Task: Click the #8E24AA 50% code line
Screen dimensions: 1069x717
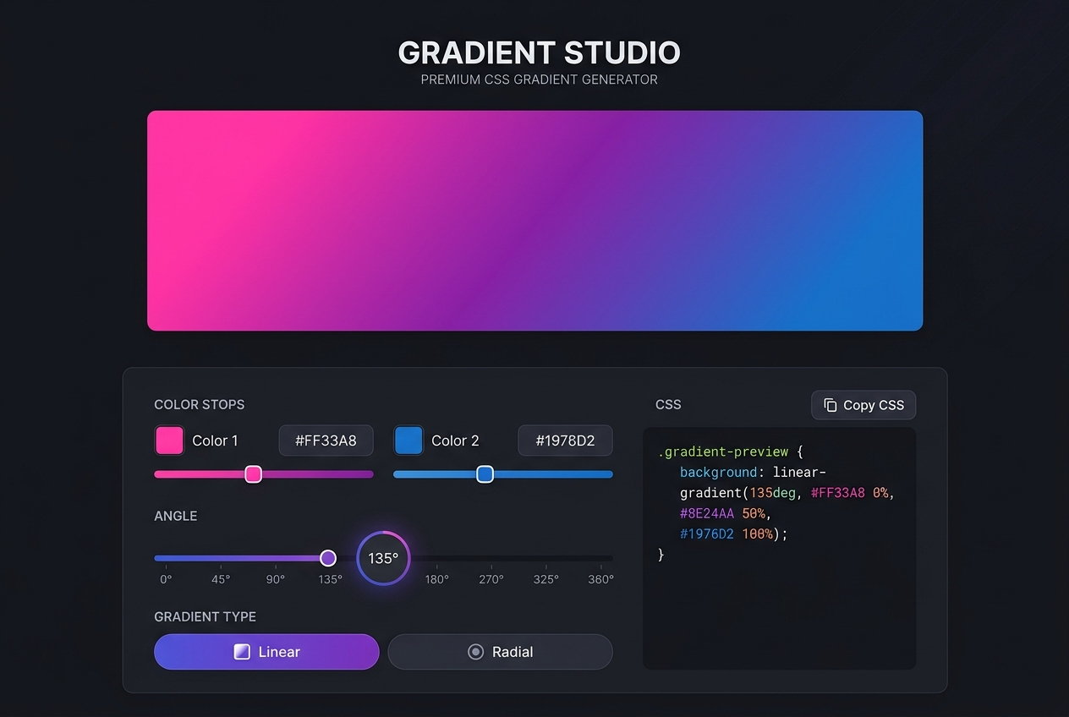Action: (726, 513)
